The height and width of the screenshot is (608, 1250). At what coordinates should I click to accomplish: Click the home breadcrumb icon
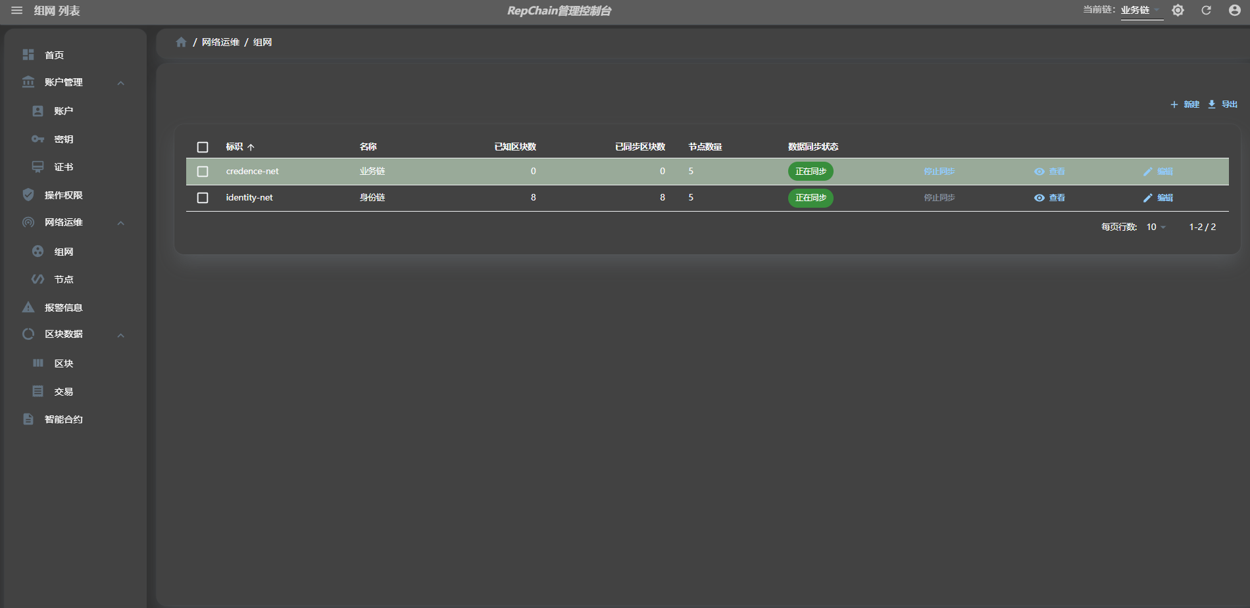coord(181,42)
